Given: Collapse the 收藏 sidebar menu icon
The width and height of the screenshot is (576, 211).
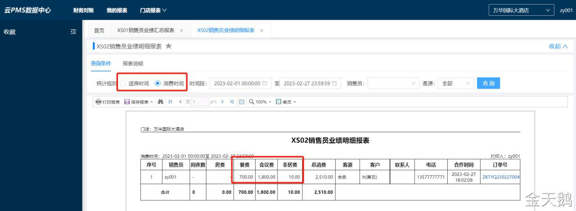Looking at the screenshot, I should pyautogui.click(x=73, y=32).
